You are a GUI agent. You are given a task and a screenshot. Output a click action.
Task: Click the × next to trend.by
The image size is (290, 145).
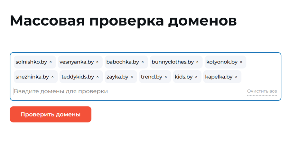click(x=166, y=77)
